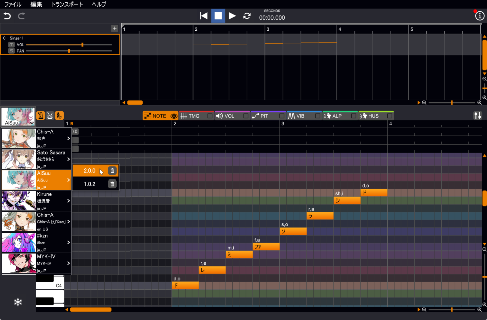Click the undo arrow icon

pyautogui.click(x=7, y=16)
